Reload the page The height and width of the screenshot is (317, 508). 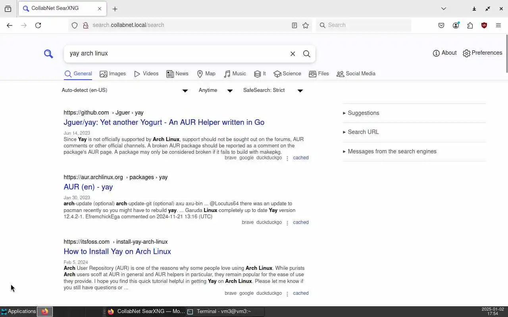click(x=38, y=25)
